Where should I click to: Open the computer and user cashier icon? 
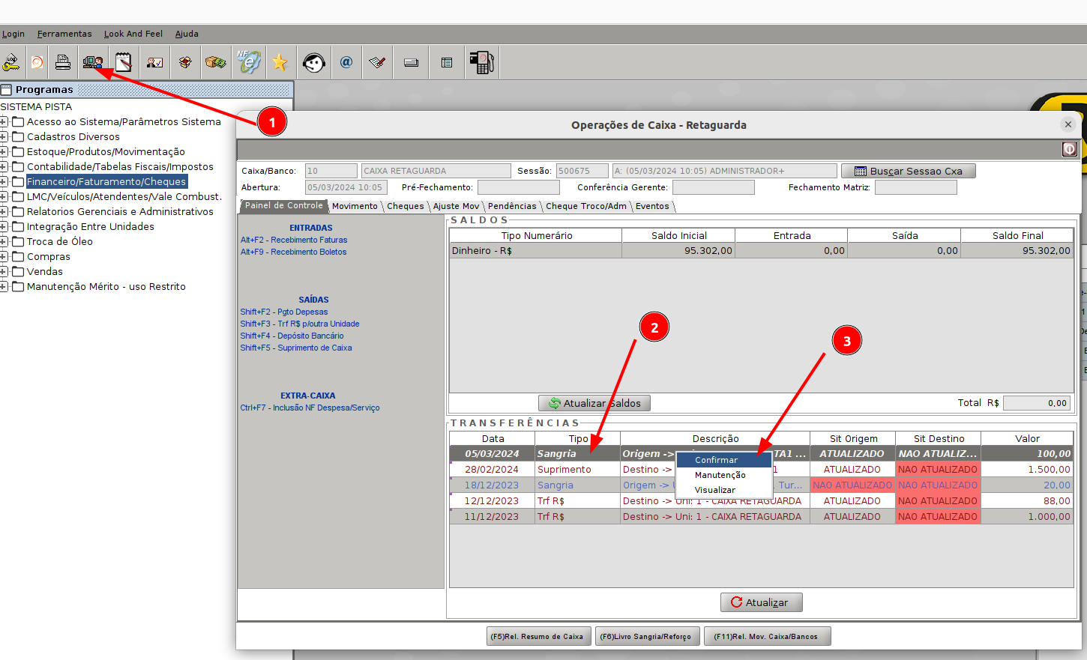coord(93,63)
